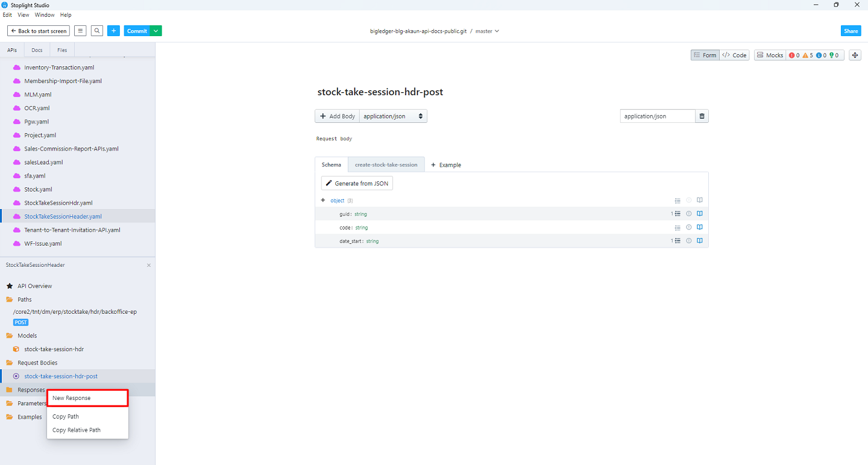Toggle required marker for date_start property
This screenshot has height=465, width=868.
688,241
